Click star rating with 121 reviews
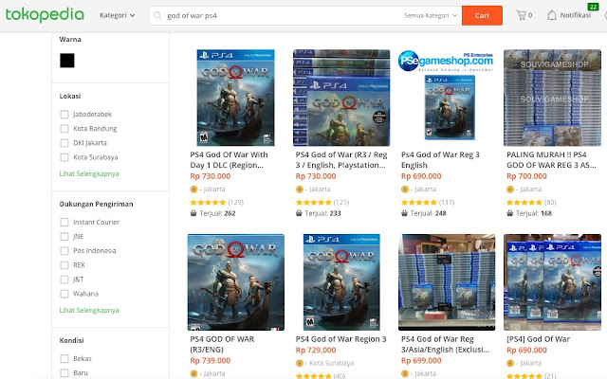 click(x=314, y=202)
